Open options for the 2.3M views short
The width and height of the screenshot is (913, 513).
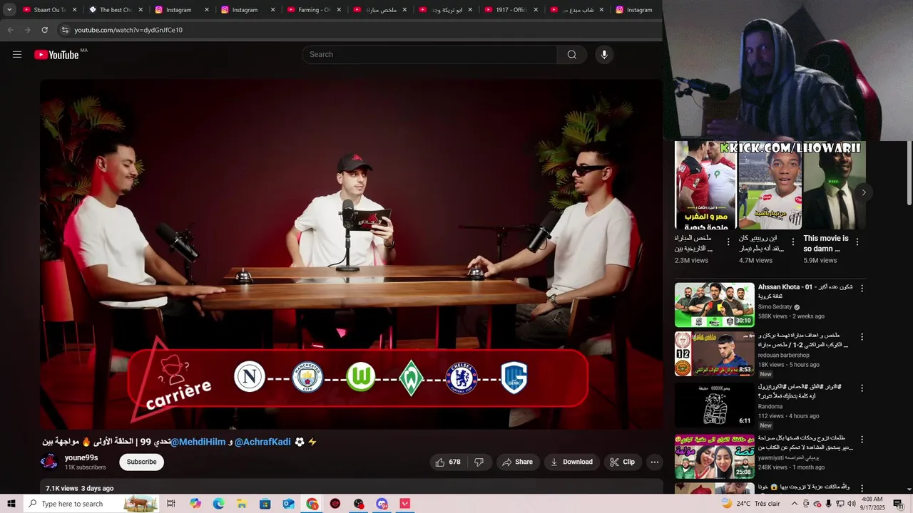[x=728, y=242]
